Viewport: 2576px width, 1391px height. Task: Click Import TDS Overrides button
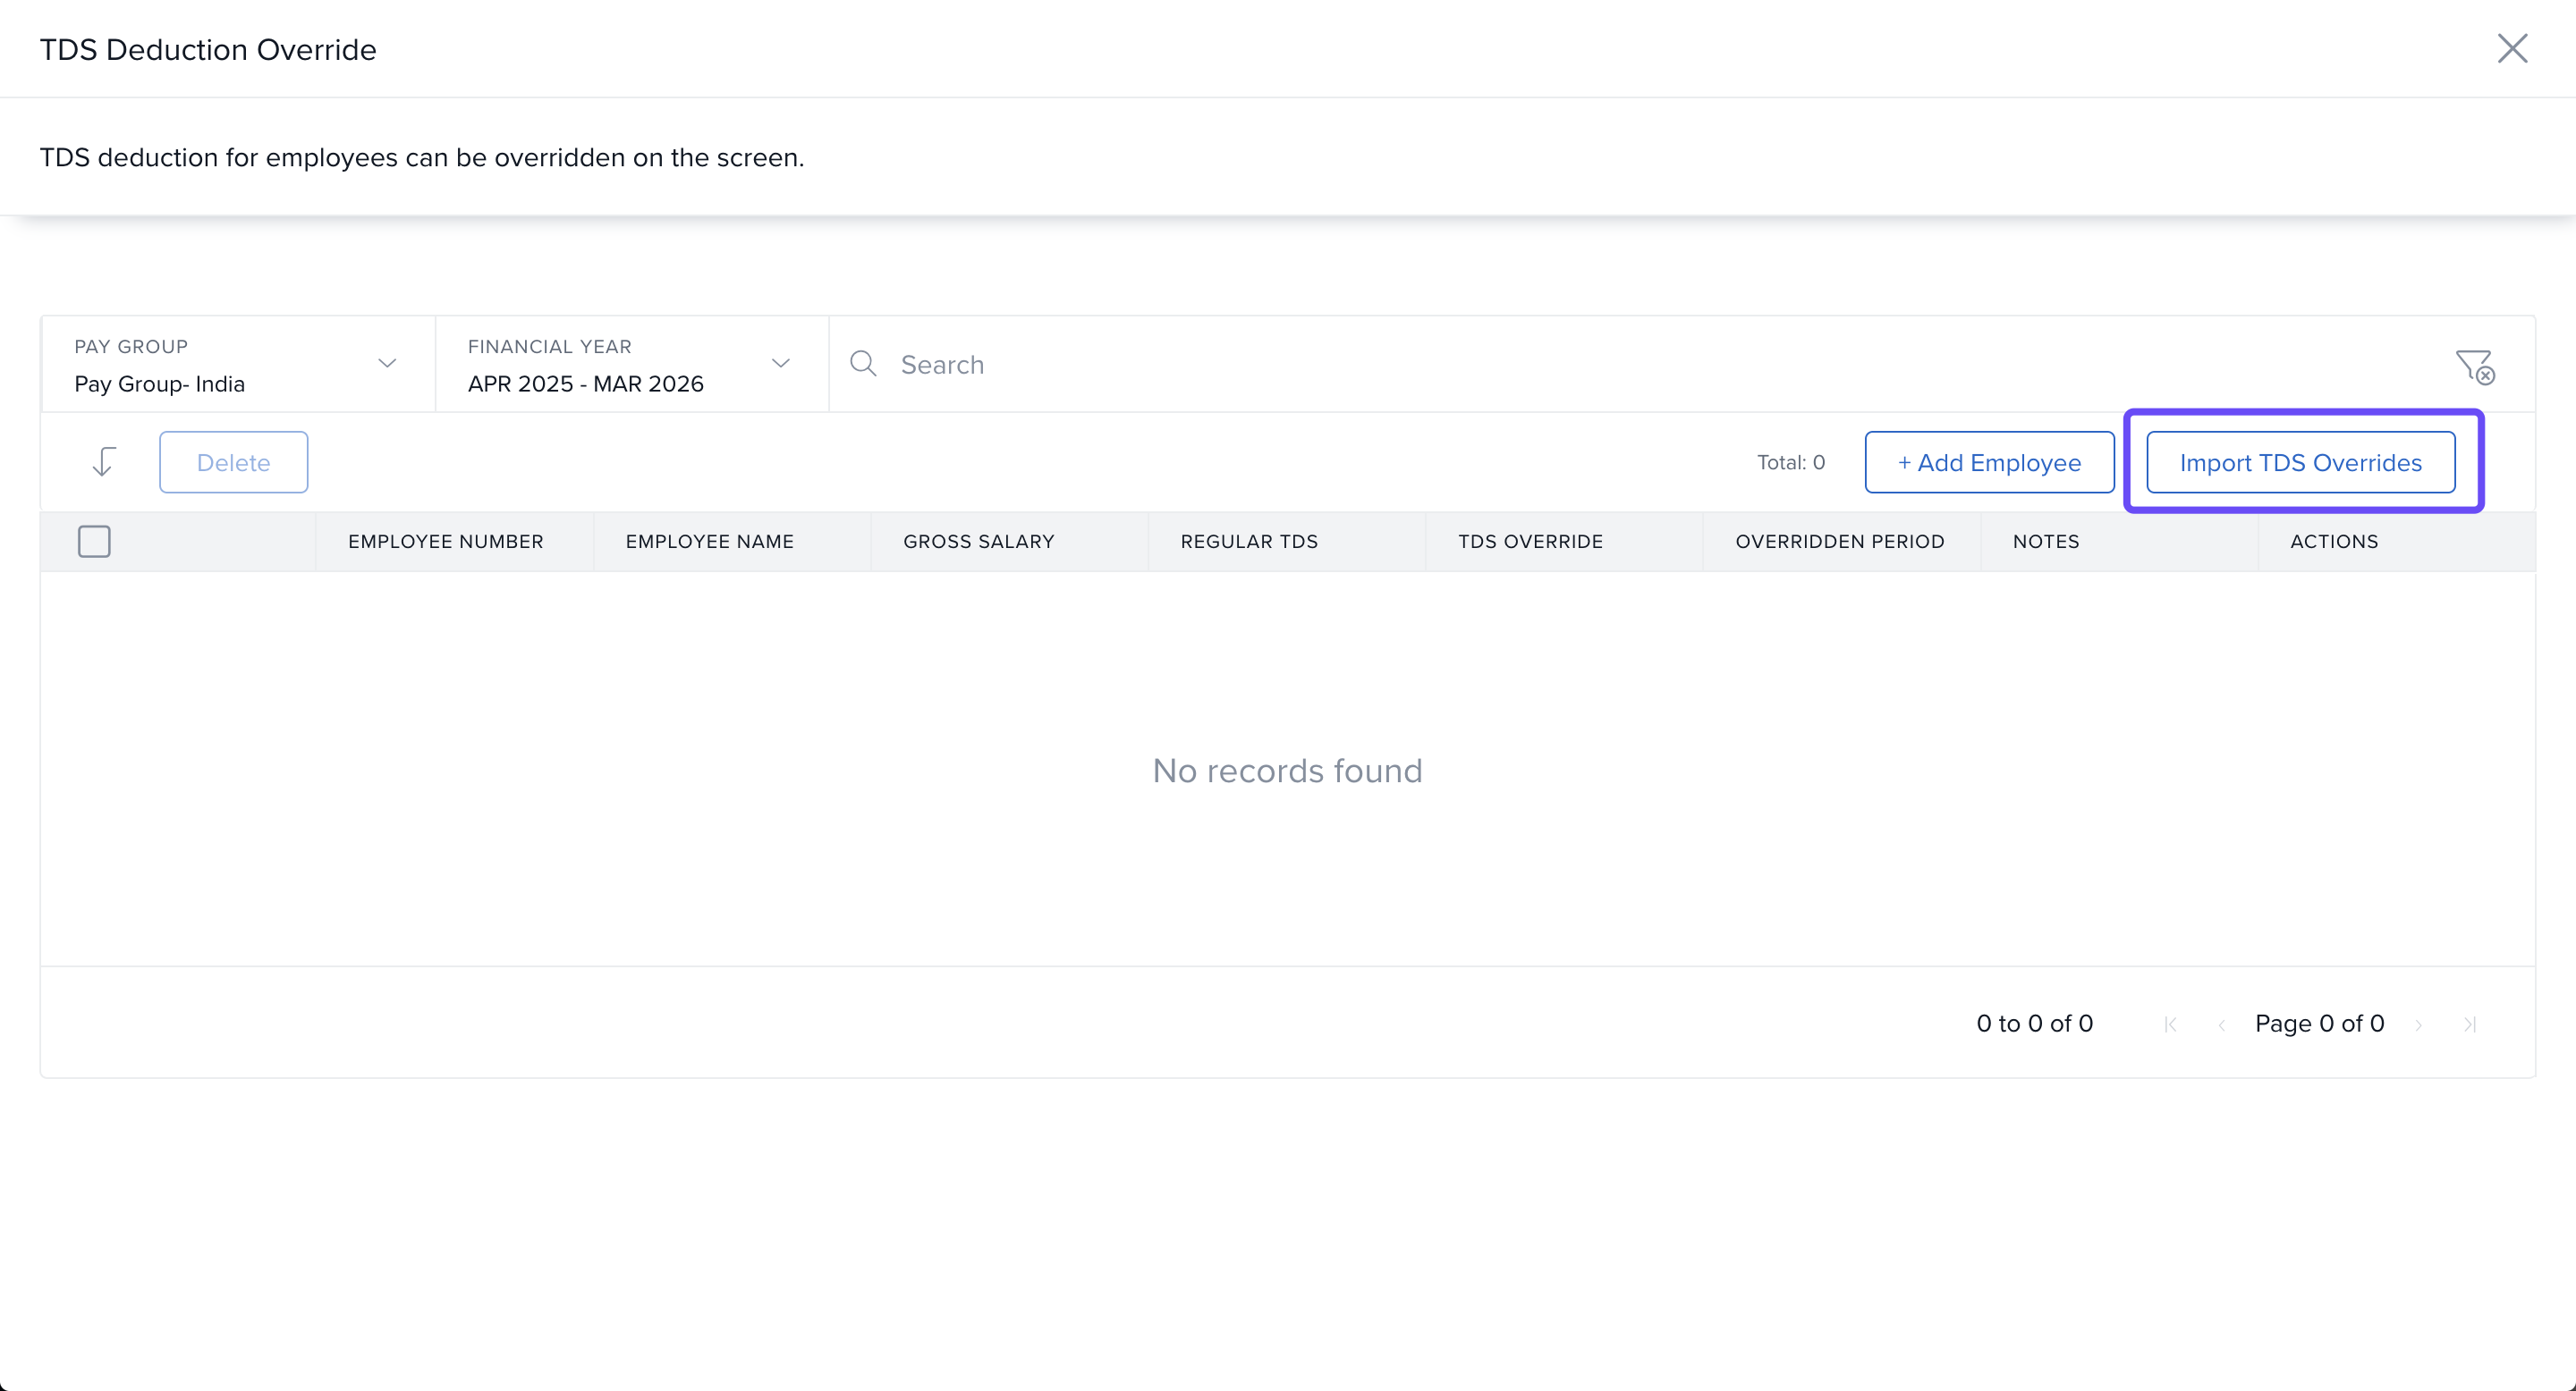pos(2300,461)
